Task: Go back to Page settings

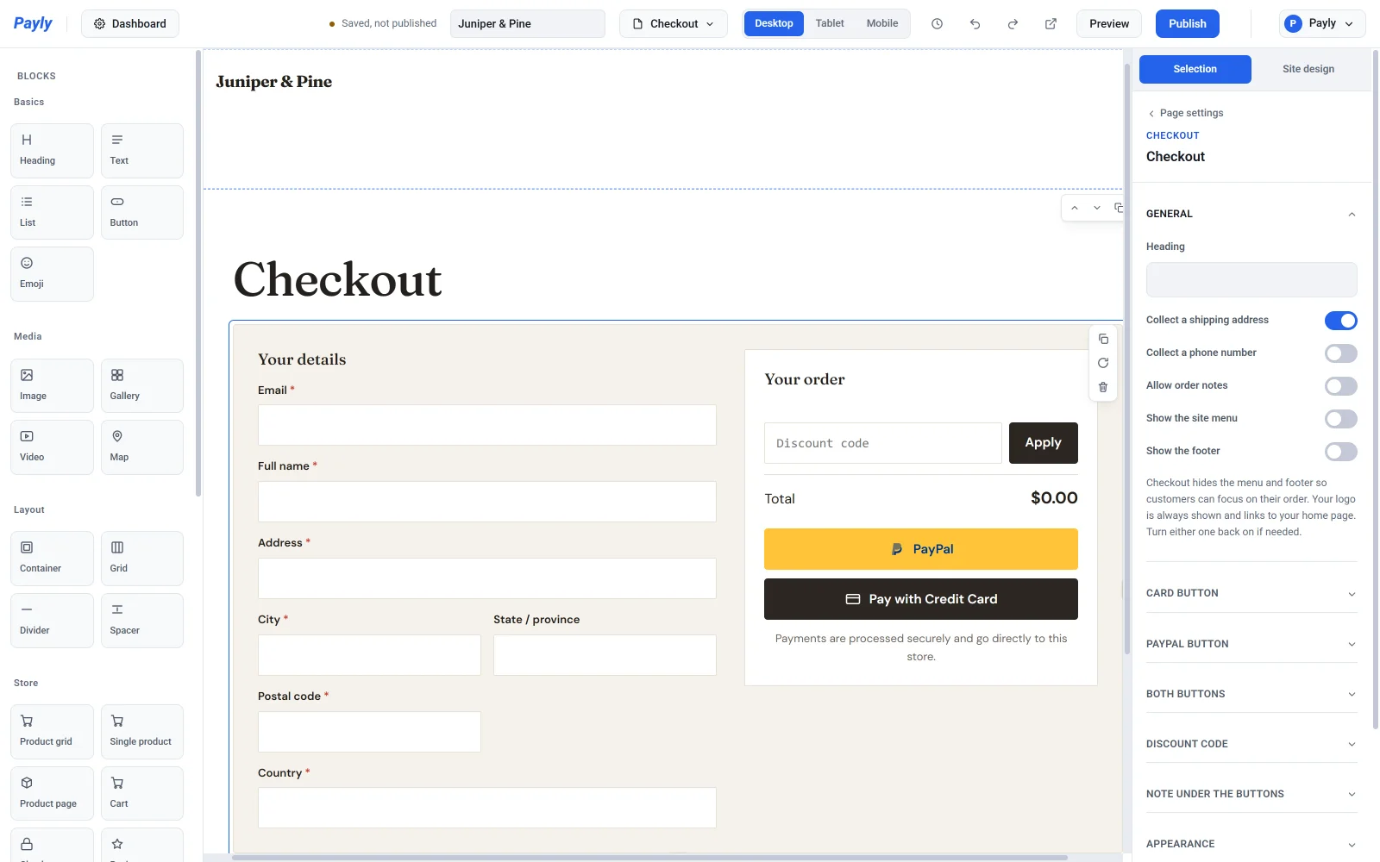Action: pos(1185,113)
